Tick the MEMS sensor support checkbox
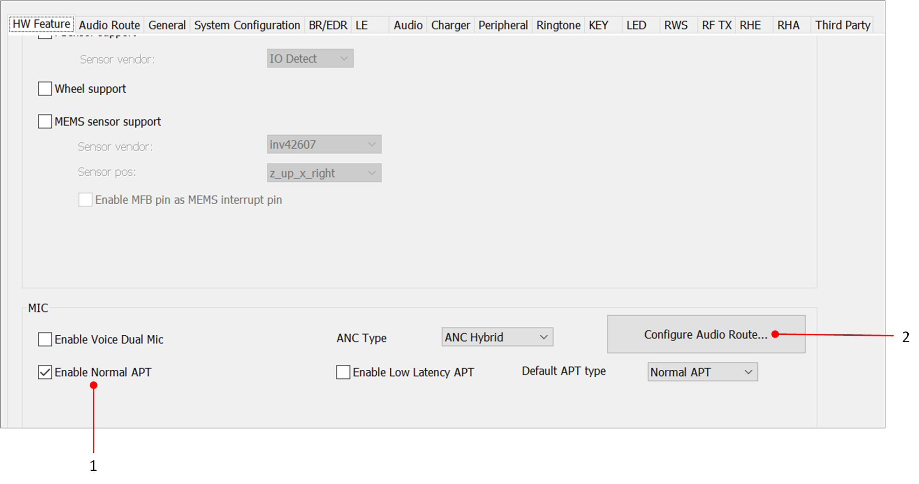 [45, 122]
